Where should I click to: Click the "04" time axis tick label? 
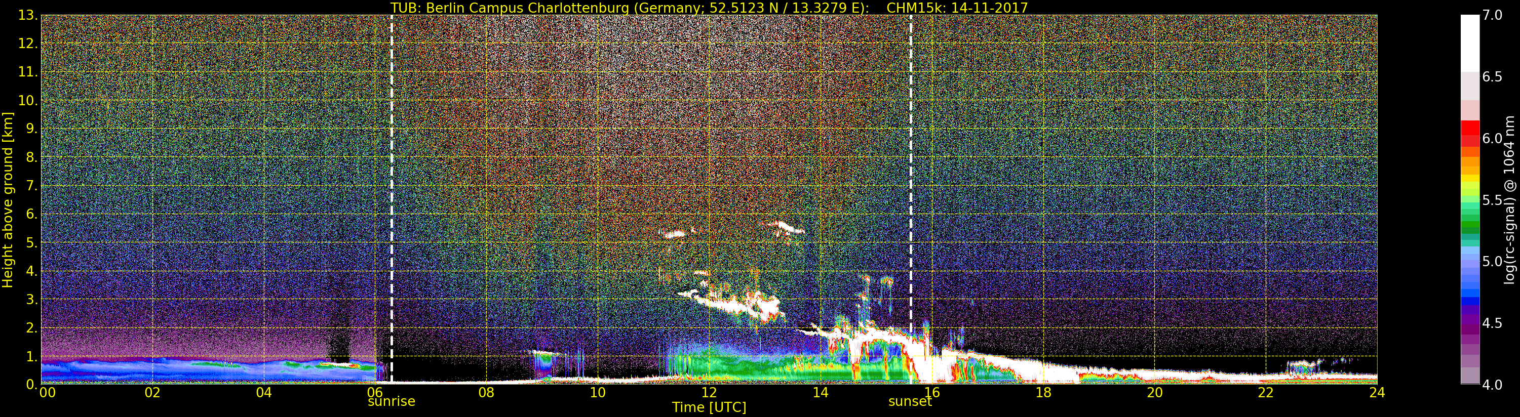tap(264, 393)
